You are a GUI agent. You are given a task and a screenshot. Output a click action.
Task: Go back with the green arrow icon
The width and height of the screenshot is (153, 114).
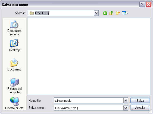(x=105, y=13)
